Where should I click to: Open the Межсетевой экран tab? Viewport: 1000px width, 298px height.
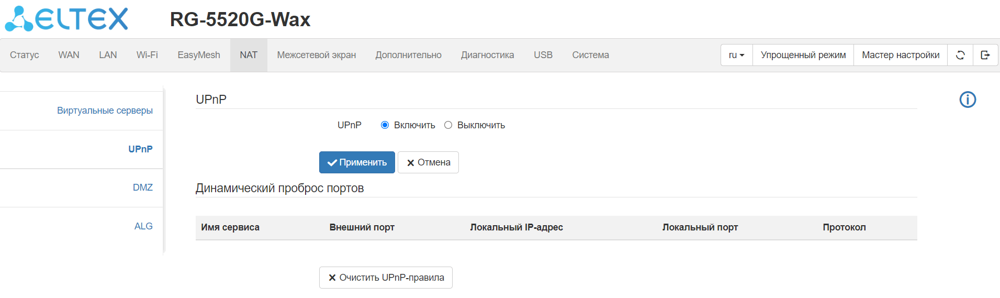[316, 55]
